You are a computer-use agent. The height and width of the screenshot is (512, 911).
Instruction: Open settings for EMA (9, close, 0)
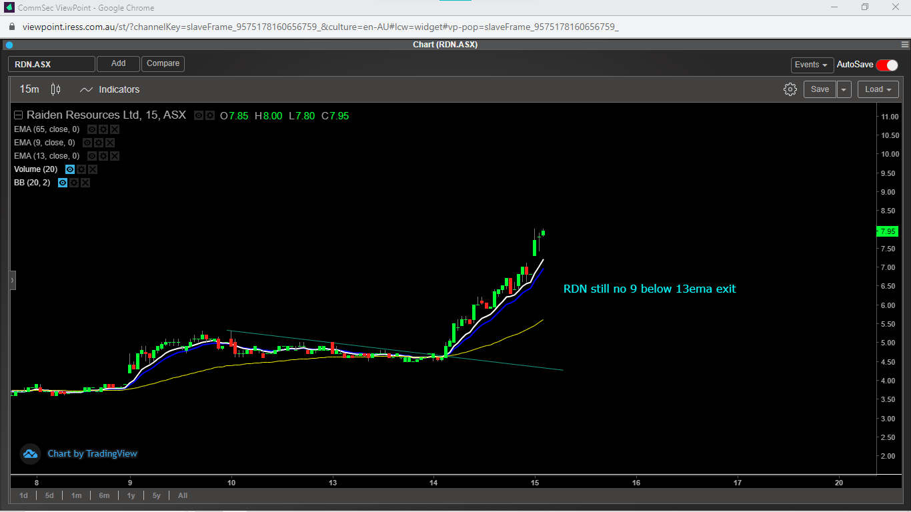[x=99, y=143]
